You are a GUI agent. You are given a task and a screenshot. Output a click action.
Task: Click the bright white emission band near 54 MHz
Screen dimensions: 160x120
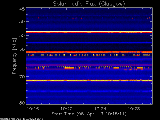click(x=89, y=32)
